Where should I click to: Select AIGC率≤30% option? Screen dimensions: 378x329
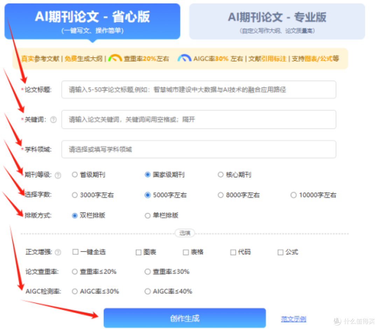click(x=75, y=292)
